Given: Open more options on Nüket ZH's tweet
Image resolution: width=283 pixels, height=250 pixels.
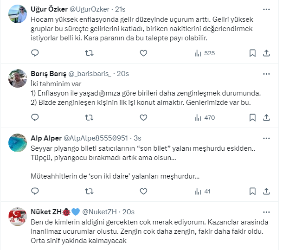Looking at the screenshot, I should pyautogui.click(x=266, y=211).
